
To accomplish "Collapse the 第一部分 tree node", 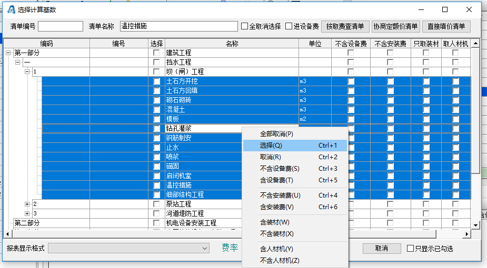I will point(8,53).
